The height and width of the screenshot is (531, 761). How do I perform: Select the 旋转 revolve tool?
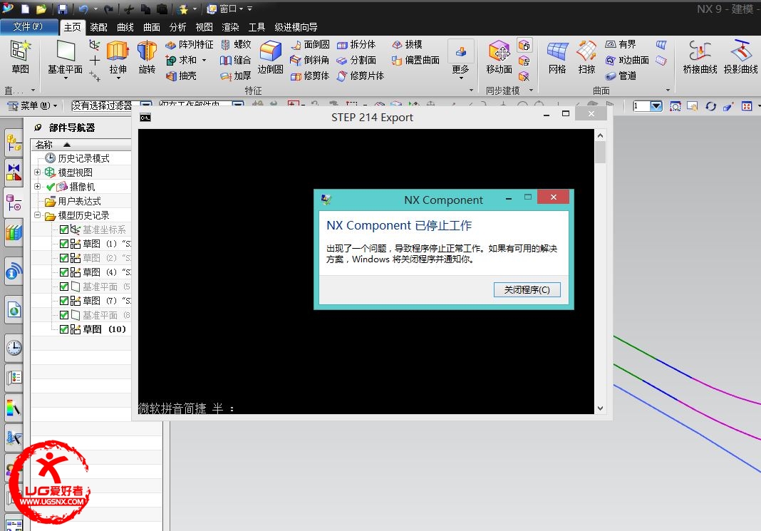[147, 57]
